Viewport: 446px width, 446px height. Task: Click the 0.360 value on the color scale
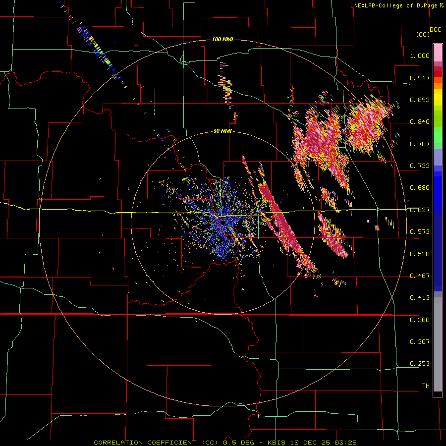[x=420, y=320]
